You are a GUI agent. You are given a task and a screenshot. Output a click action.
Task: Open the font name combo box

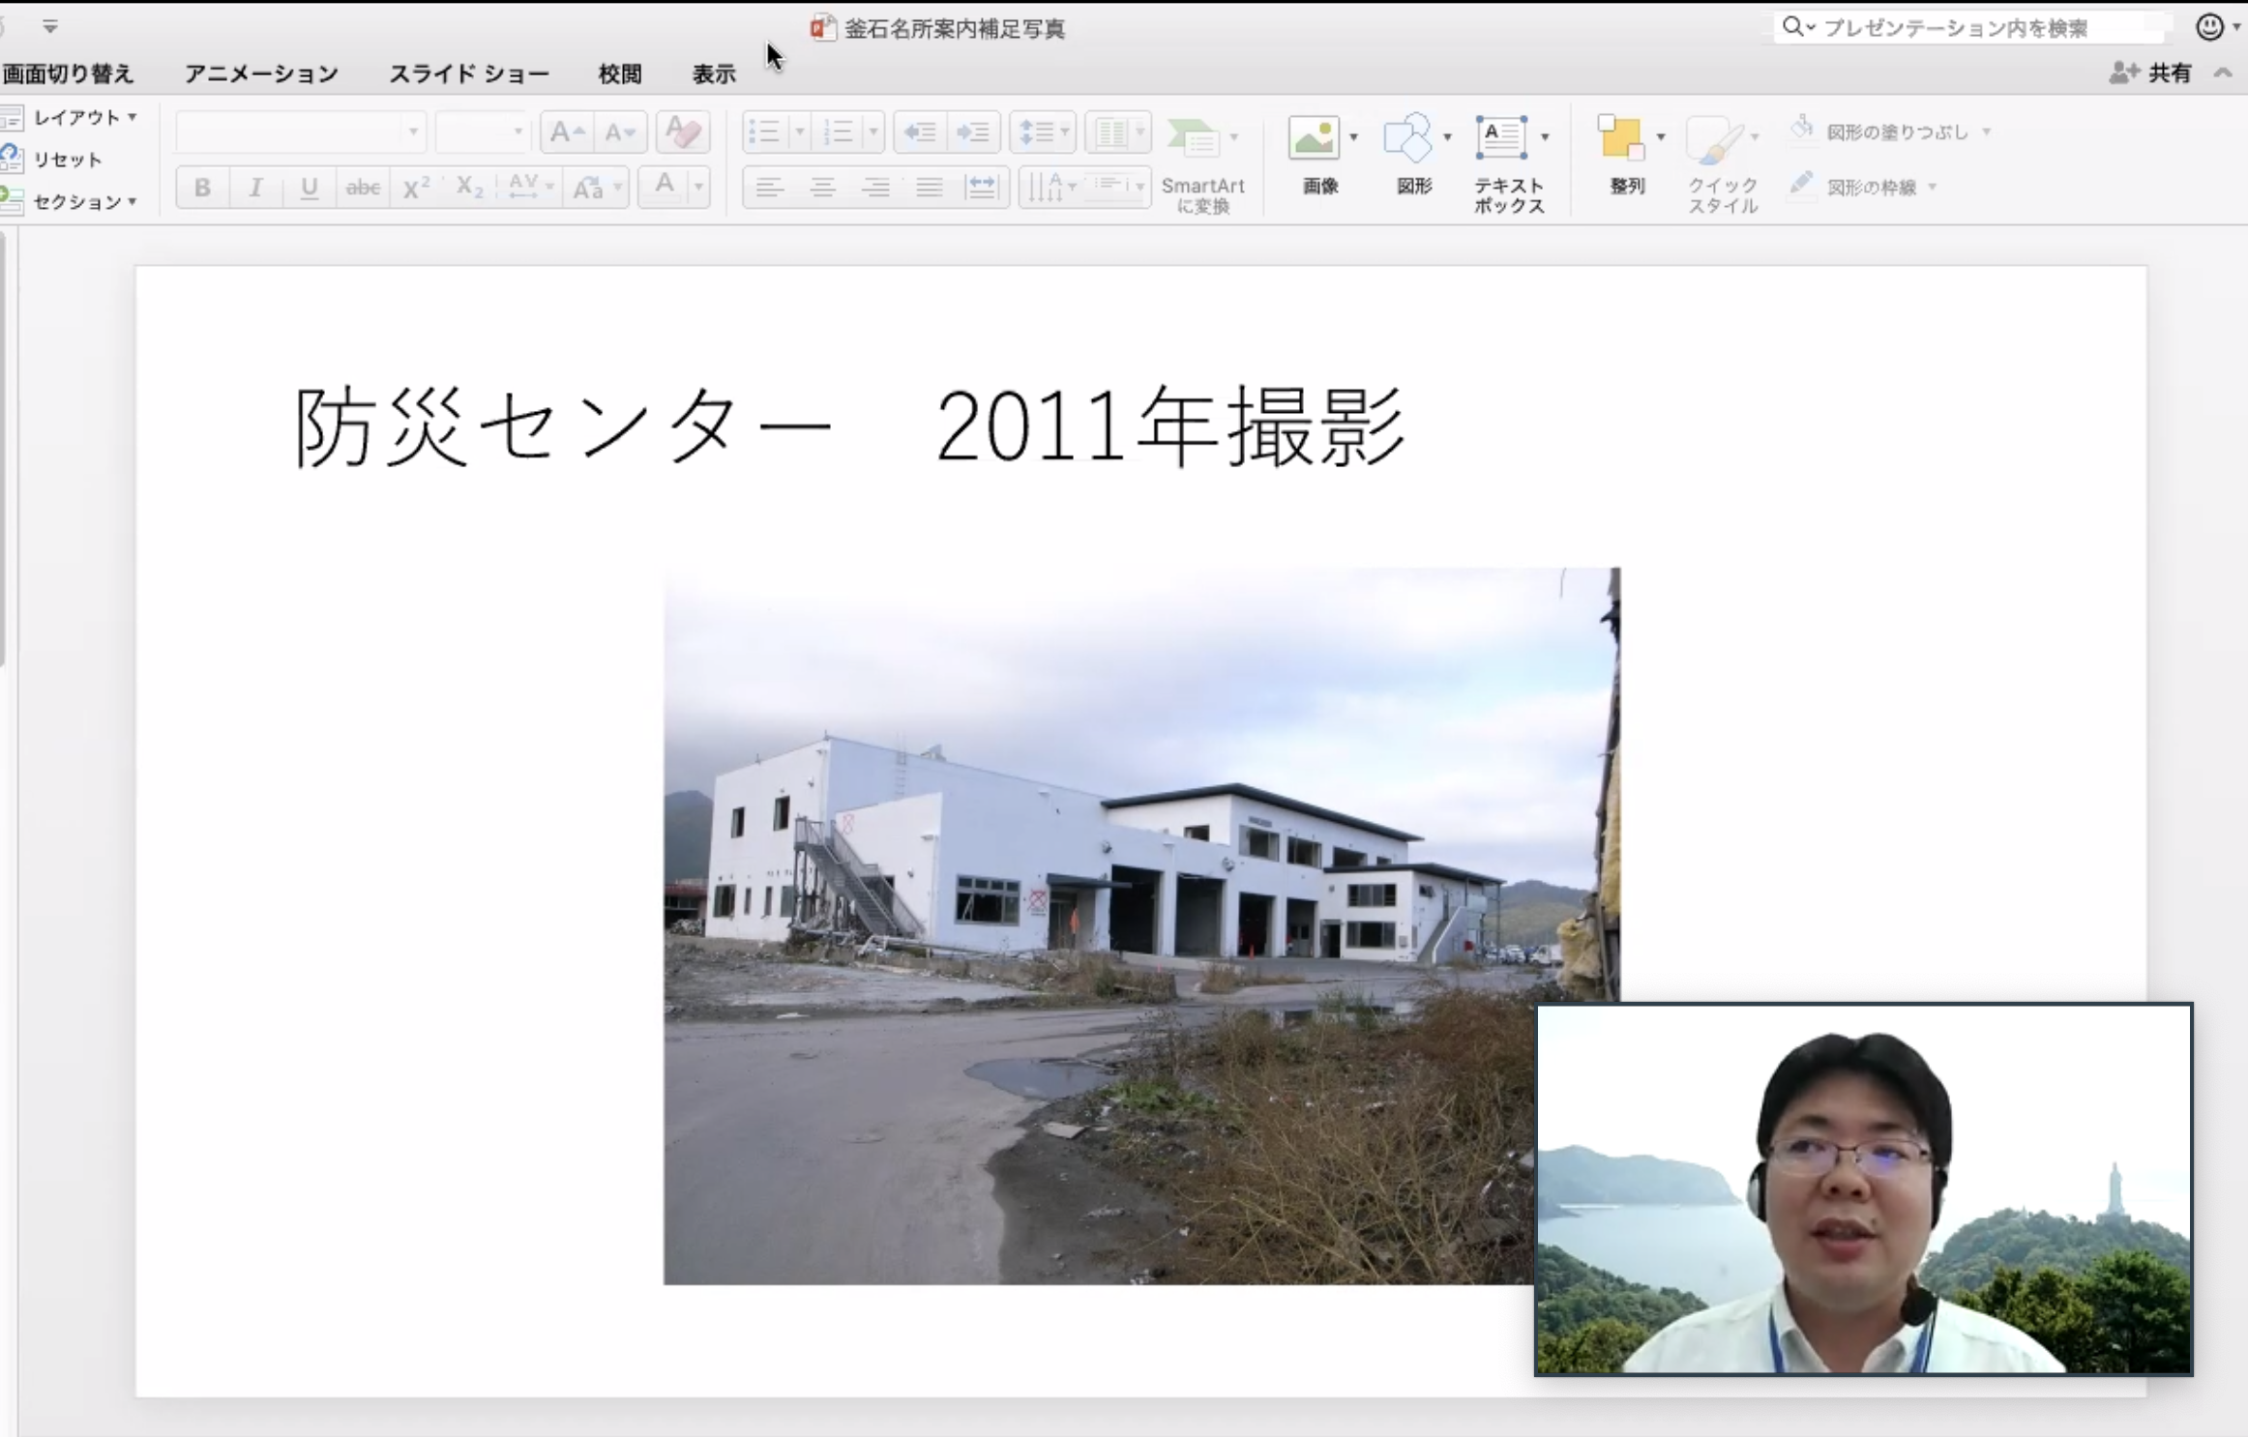click(x=300, y=132)
